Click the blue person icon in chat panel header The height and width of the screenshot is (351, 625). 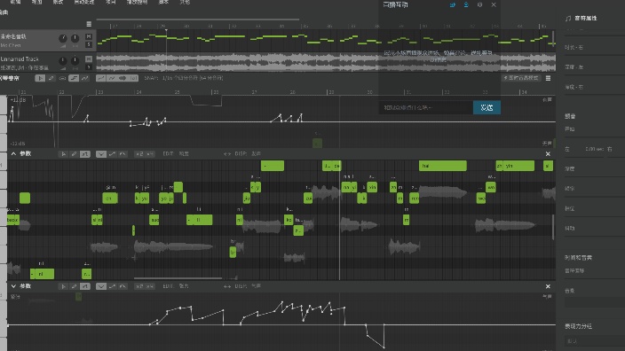(x=466, y=4)
